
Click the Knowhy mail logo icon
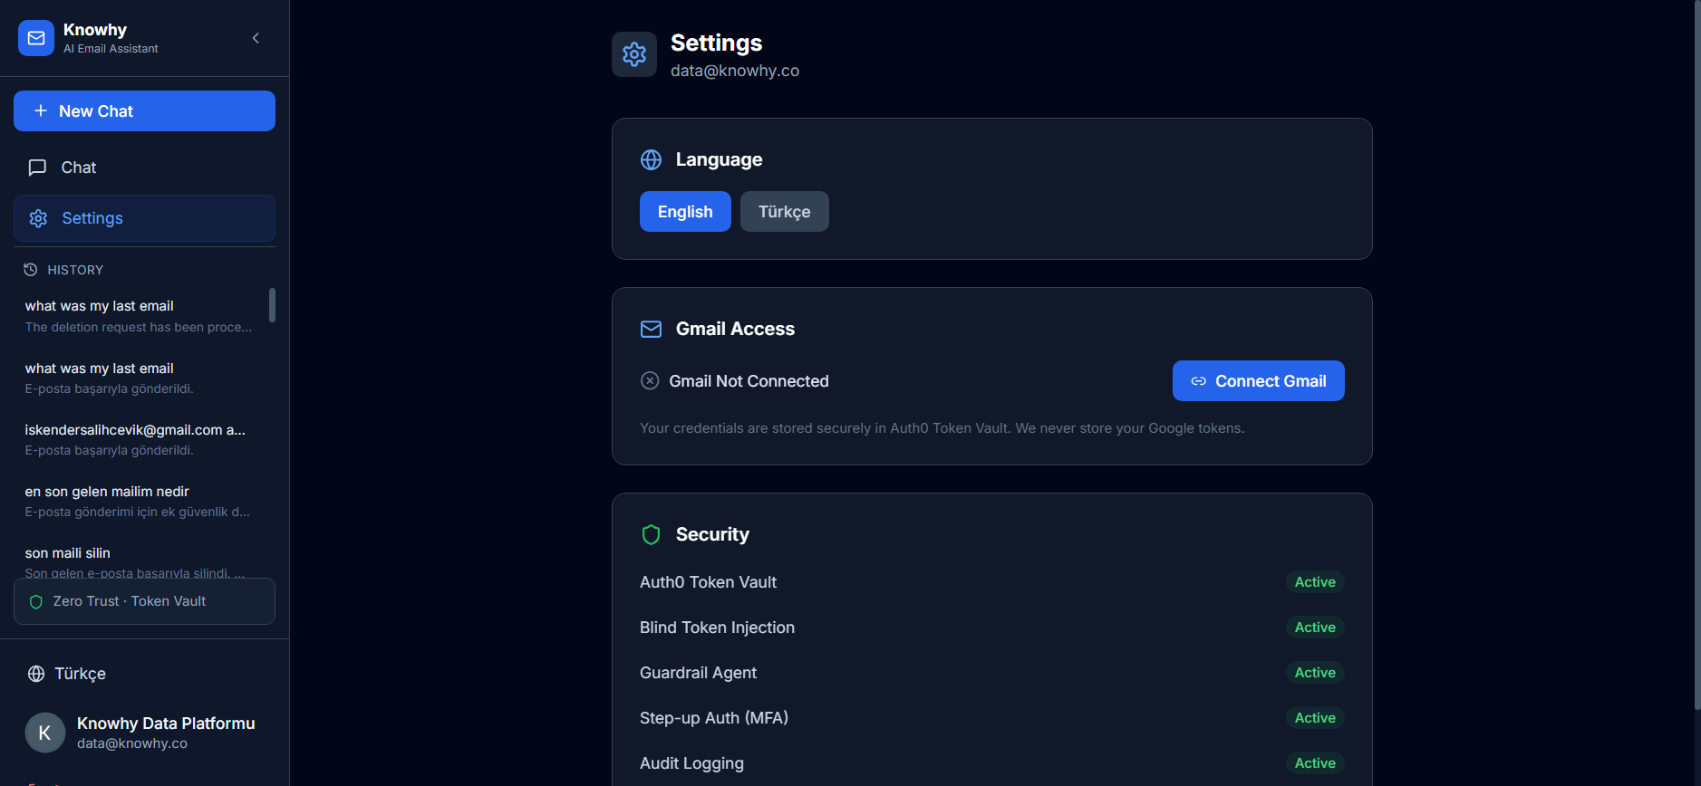[36, 38]
